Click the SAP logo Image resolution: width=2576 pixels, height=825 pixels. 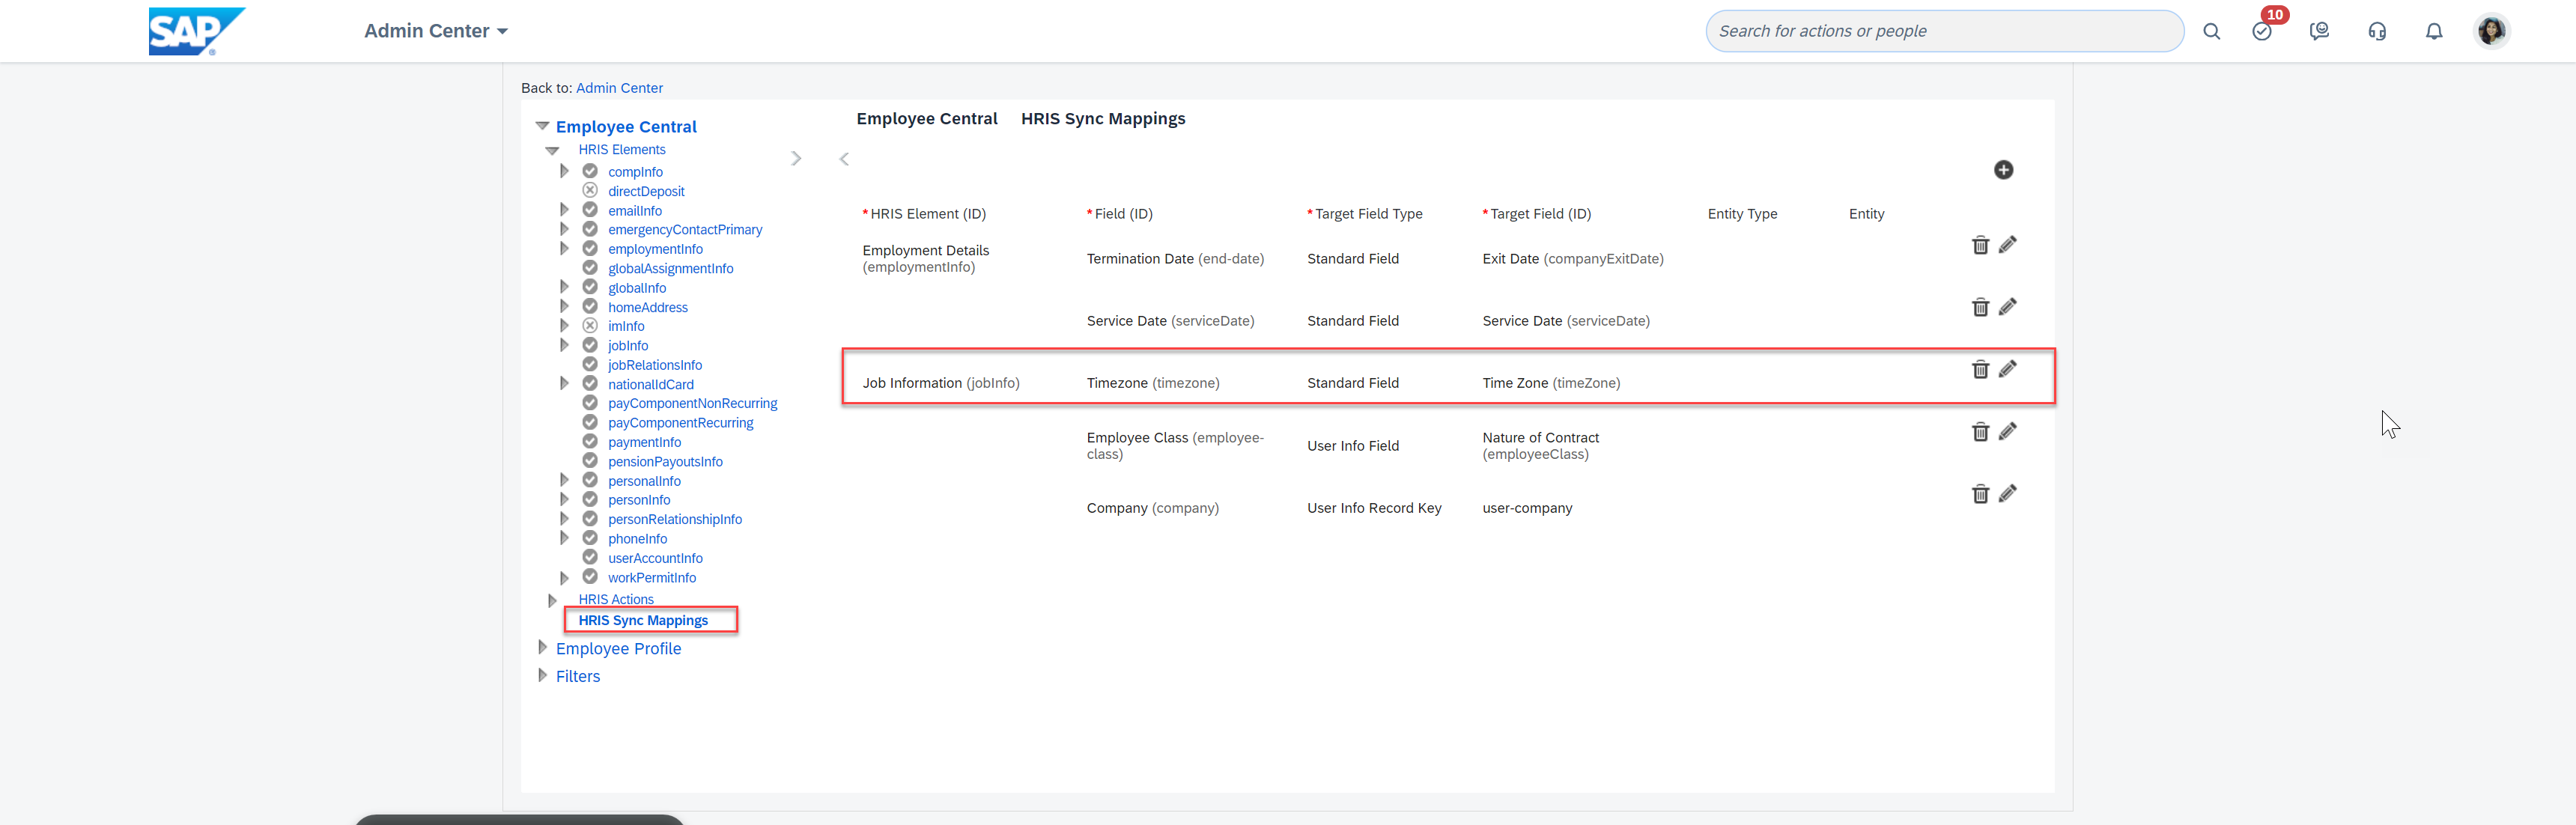click(x=196, y=31)
